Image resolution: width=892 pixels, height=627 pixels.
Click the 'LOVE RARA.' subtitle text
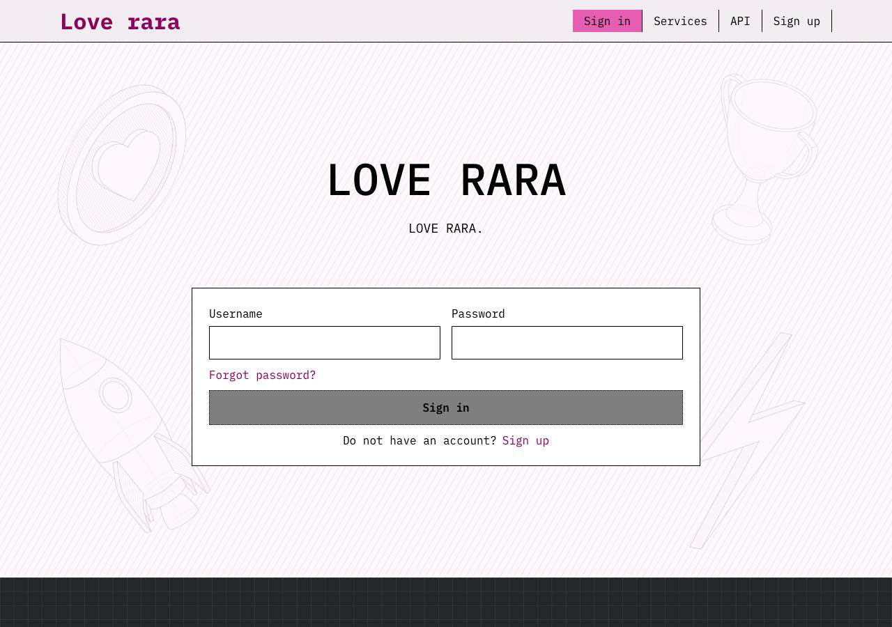(x=446, y=229)
